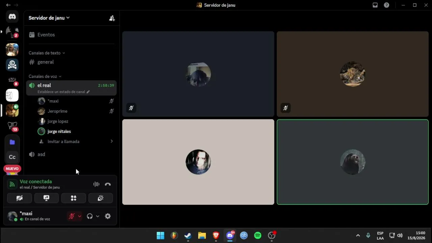This screenshot has height=243, width=432.
Task: Open the white square server icon
Action: (12, 95)
